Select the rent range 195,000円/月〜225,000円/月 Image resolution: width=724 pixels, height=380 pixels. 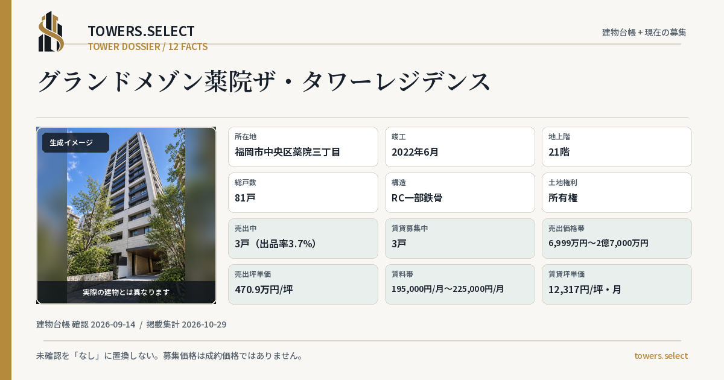tap(448, 289)
